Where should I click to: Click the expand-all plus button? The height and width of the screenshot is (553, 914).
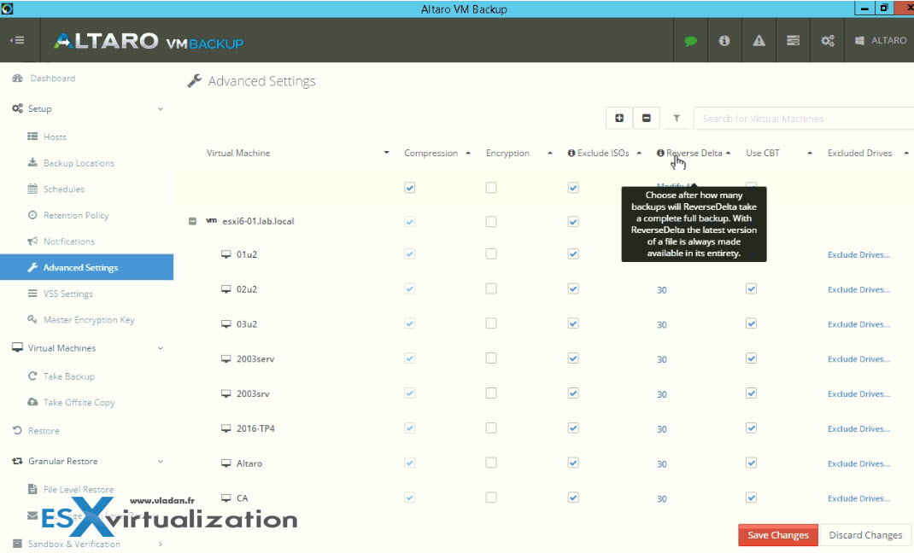[x=619, y=118]
